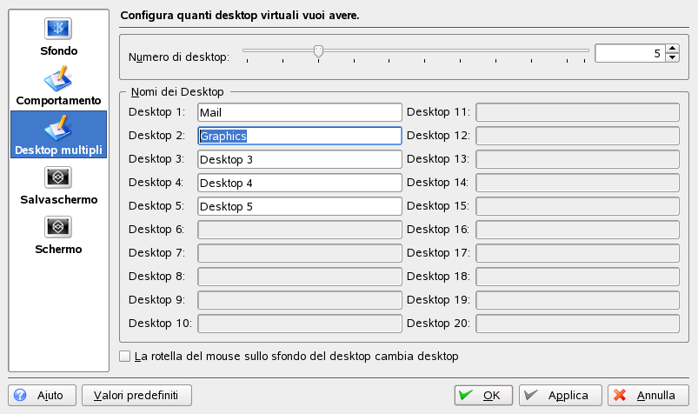
Task: Click the Valori predefiniti button
Action: (136, 395)
